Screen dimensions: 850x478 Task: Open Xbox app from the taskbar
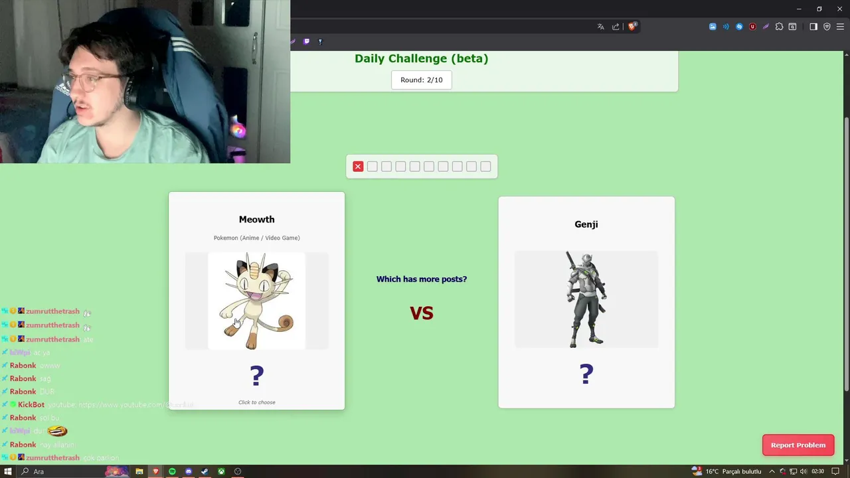[221, 471]
